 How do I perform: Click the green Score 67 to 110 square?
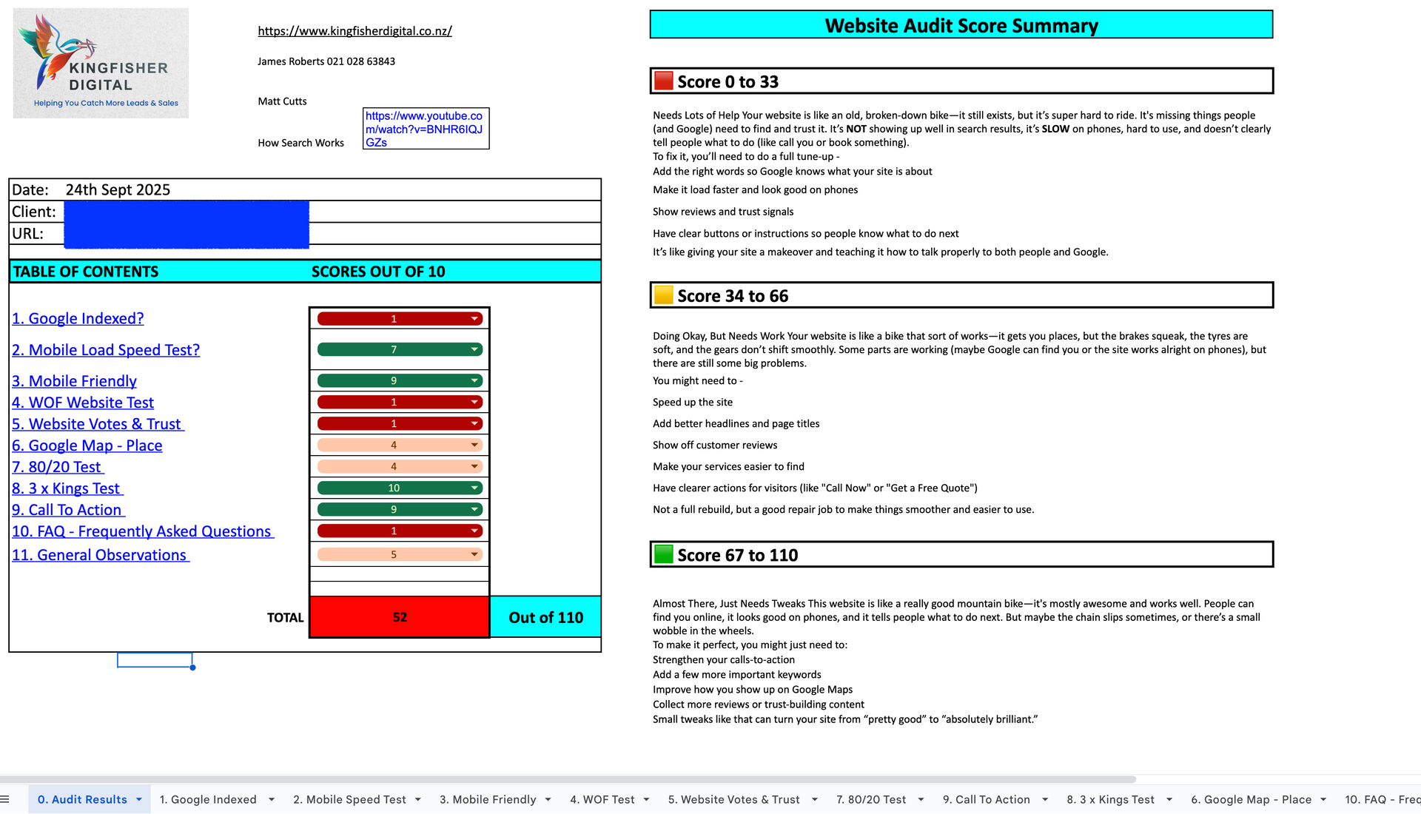[664, 554]
